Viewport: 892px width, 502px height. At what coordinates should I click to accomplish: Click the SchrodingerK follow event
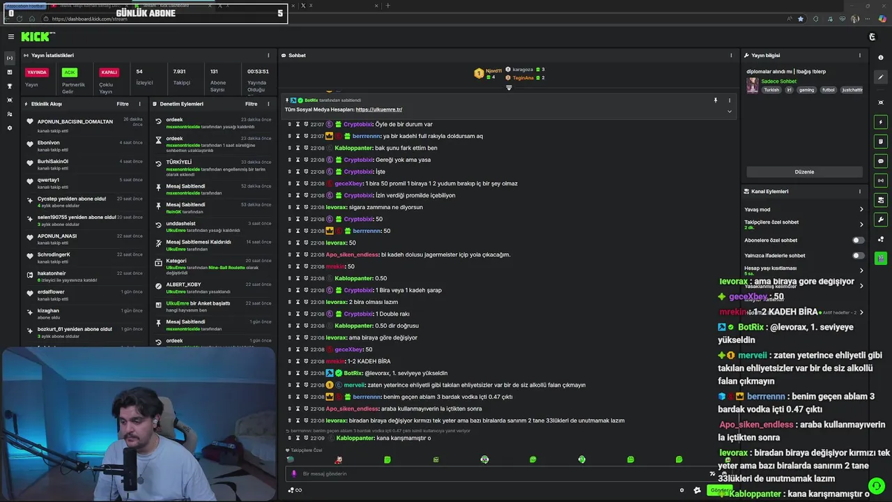(84, 257)
